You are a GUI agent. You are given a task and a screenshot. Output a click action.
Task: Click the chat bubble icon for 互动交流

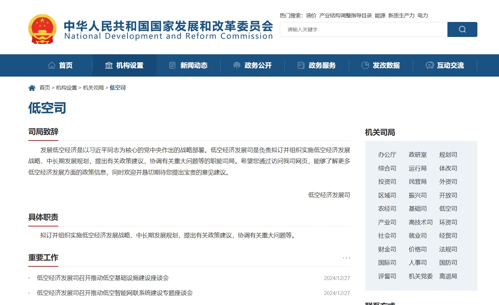click(429, 65)
